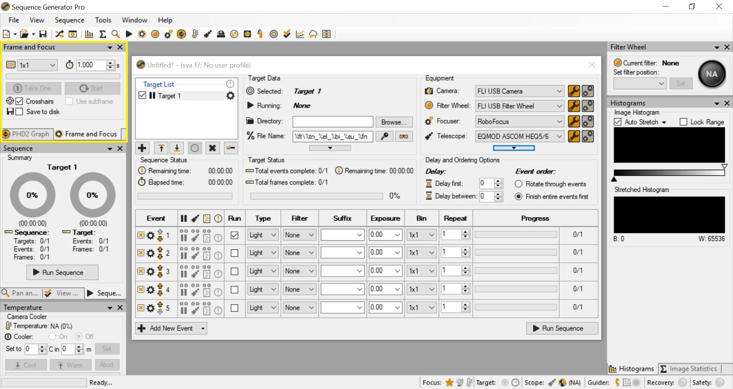Open Target 1 gear settings
This screenshot has height=389, width=733.
pos(230,96)
